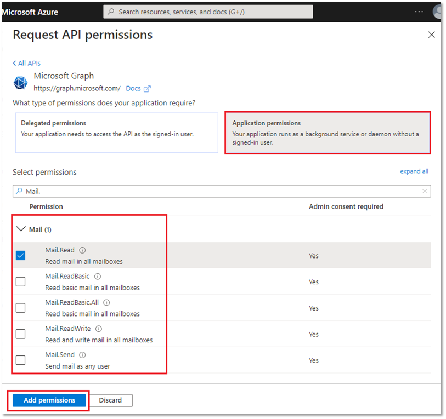Uncheck the Mail.Read permission checkbox
This screenshot has height=419, width=446.
coord(20,256)
